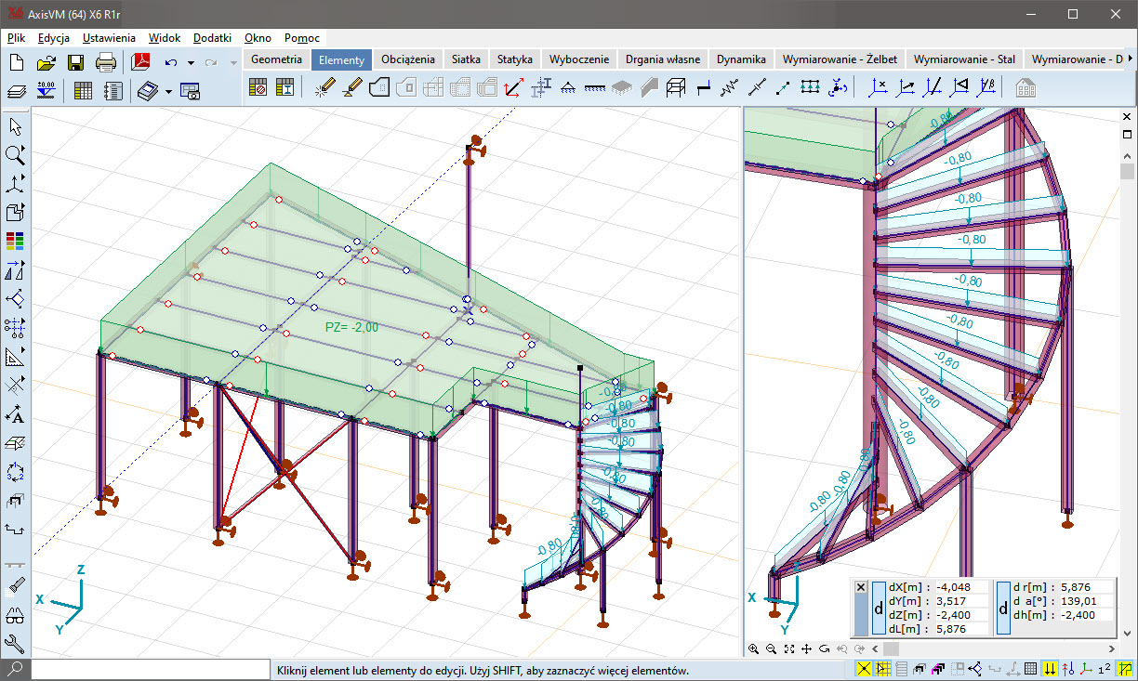Click the Save model floppy disk icon
Screen dimensions: 1138x681
[76, 62]
